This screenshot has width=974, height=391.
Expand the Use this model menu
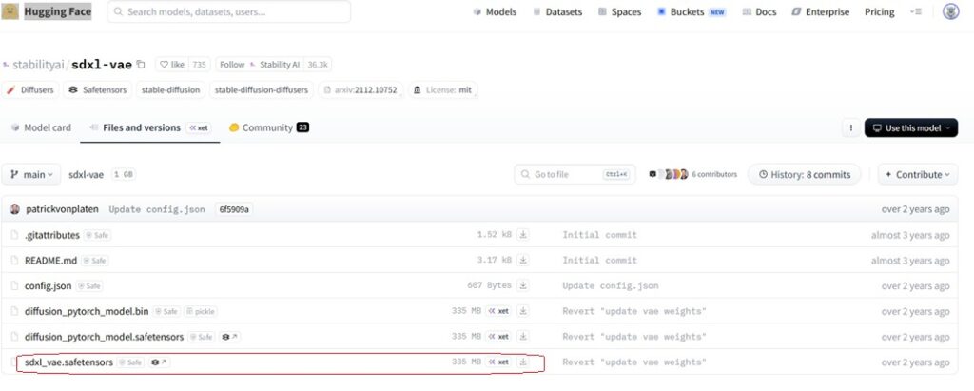point(910,127)
